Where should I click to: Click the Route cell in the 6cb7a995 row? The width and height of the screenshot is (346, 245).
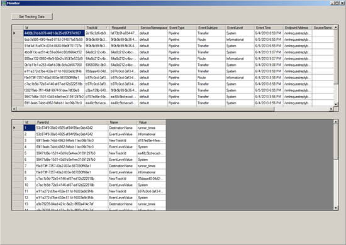tap(211, 40)
